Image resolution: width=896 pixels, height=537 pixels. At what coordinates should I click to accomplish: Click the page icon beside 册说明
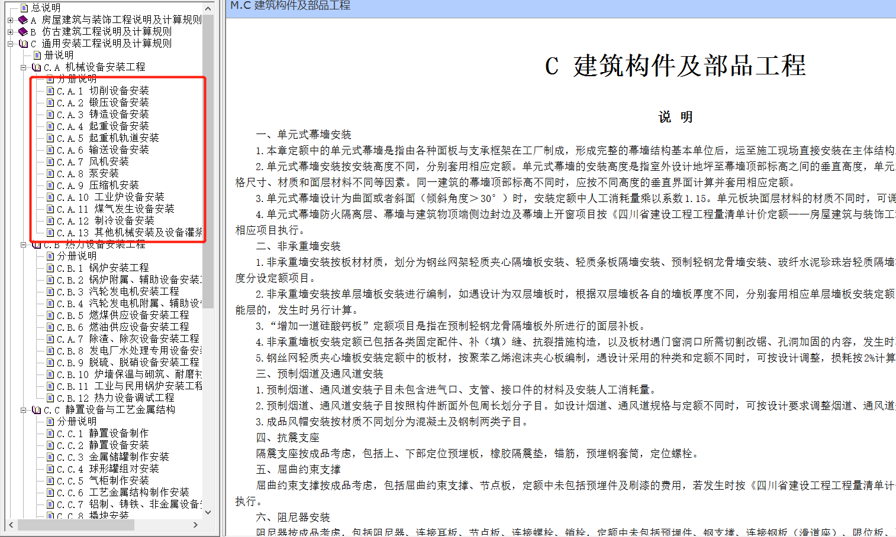(37, 55)
